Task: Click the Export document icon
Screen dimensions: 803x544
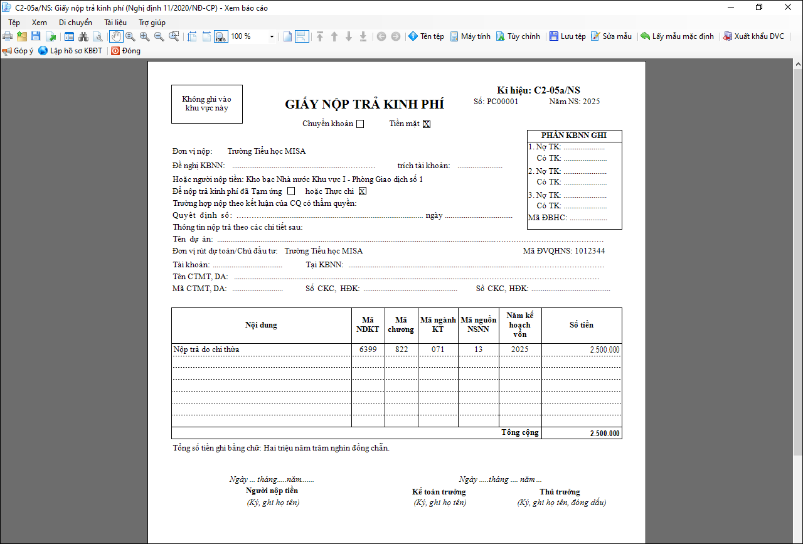Action: (x=51, y=36)
